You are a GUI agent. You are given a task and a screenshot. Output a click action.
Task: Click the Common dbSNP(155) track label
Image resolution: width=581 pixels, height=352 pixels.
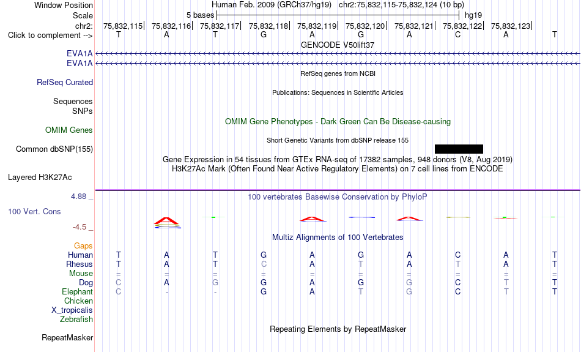[54, 149]
